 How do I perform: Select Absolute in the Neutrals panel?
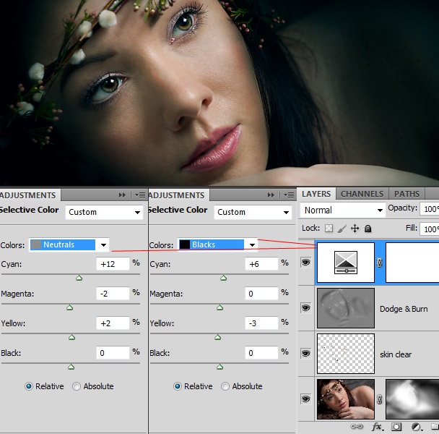coord(77,386)
